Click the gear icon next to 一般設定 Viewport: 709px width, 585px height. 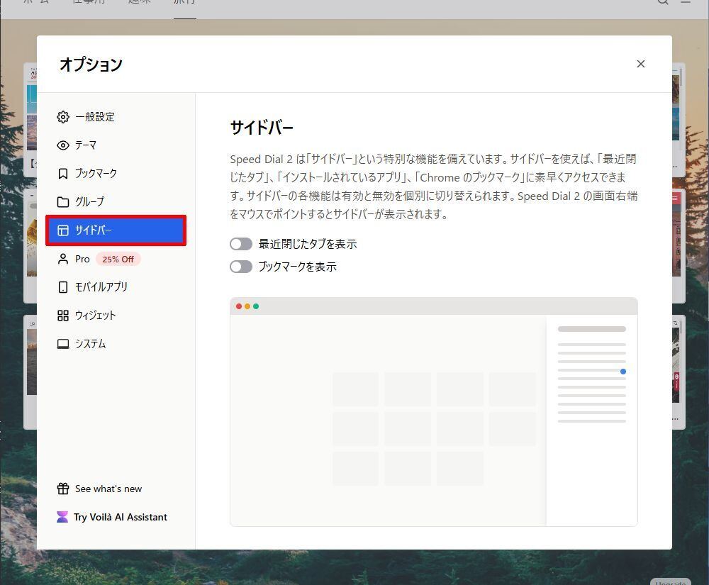(x=63, y=117)
